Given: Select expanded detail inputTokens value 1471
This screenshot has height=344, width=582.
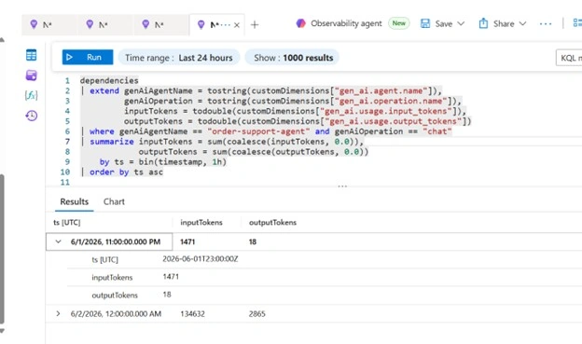Looking at the screenshot, I should pos(171,277).
